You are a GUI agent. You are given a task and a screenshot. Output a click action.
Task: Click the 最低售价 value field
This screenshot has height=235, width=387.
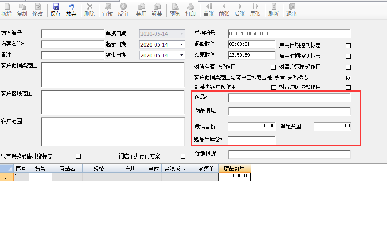pos(251,126)
